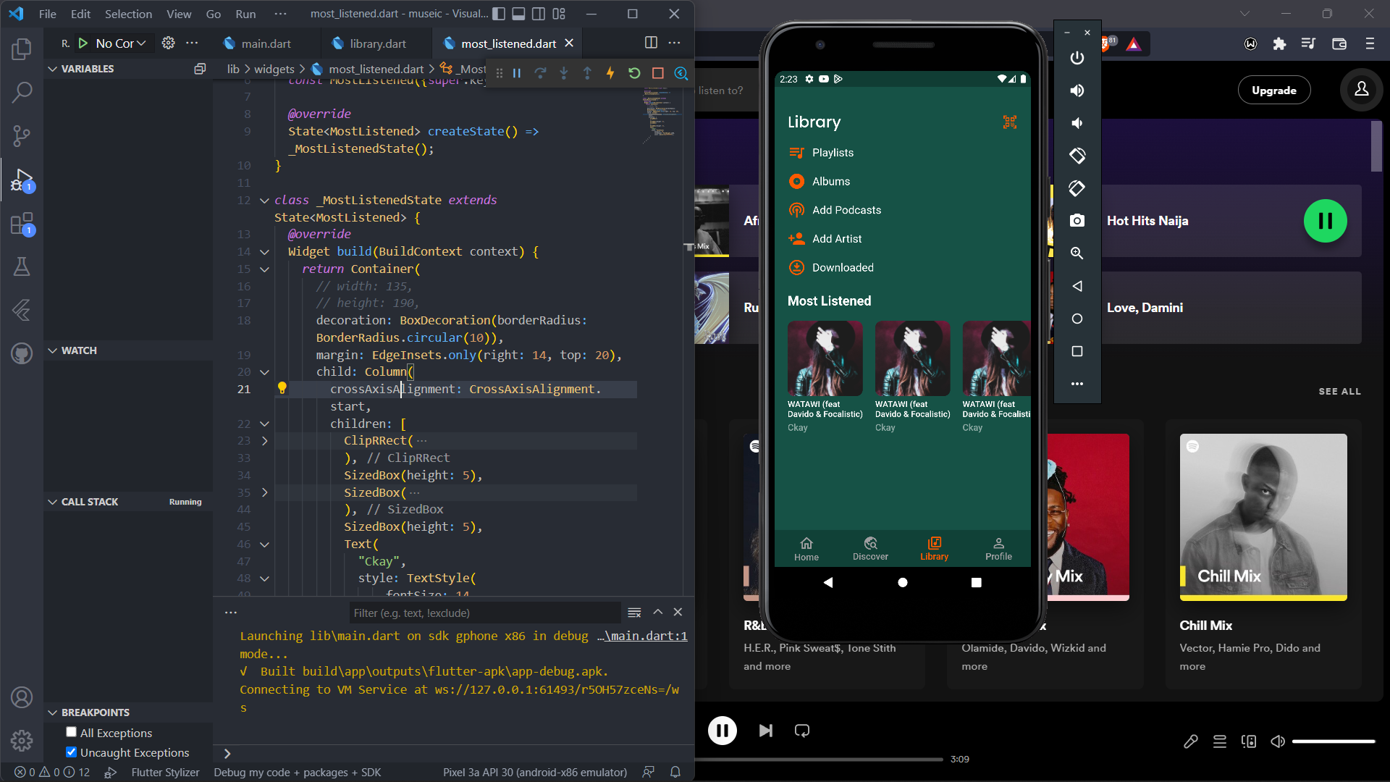Image resolution: width=1390 pixels, height=782 pixels.
Task: Collapse the VARIABLES section
Action: click(52, 69)
